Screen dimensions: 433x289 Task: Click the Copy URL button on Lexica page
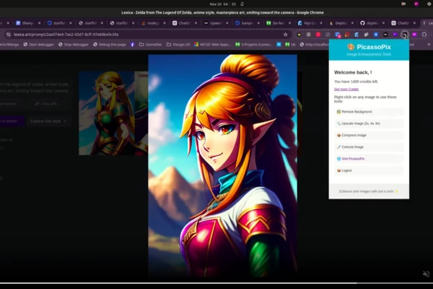[x=46, y=104]
